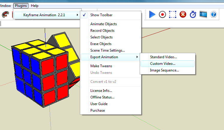Open the Help menu

pos(35,6)
